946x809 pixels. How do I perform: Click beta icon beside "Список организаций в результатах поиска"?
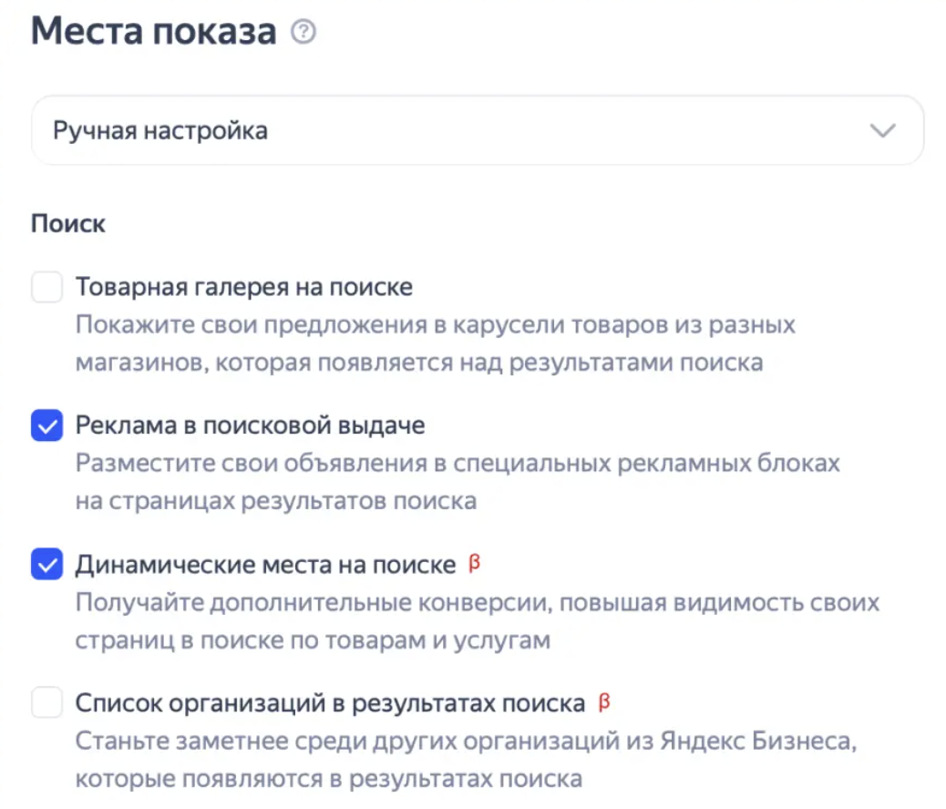[x=602, y=702]
